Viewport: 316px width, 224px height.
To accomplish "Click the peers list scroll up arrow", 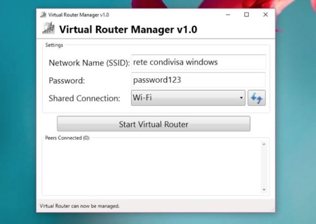I will 264,144.
